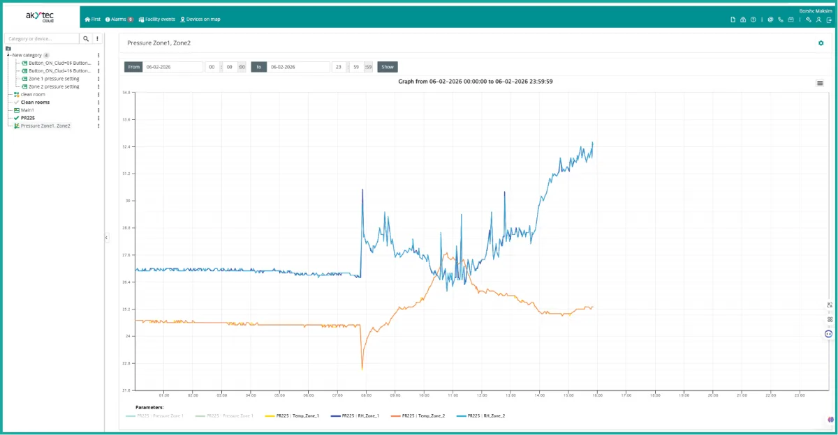
Task: Collapse the New category tree node
Action: pos(8,55)
